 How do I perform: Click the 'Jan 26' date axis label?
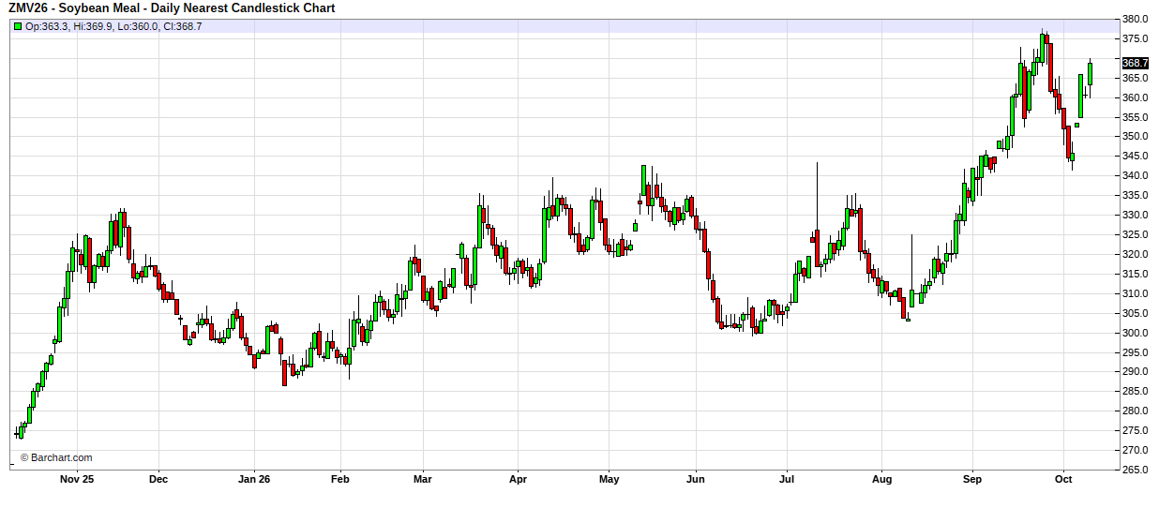tap(255, 479)
